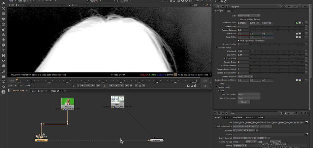Screen dimensions: 313x148
Task: Click the revert icon in Keylight1 properties header
Action: [x=297, y=7]
